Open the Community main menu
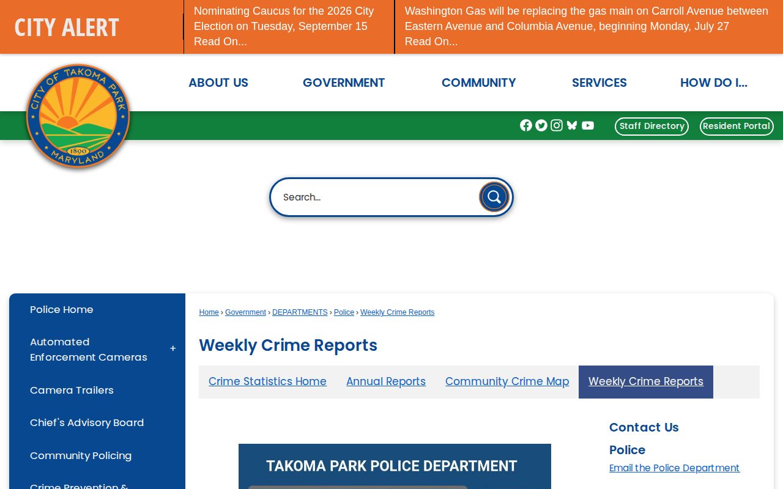This screenshot has height=489, width=783. tap(479, 83)
